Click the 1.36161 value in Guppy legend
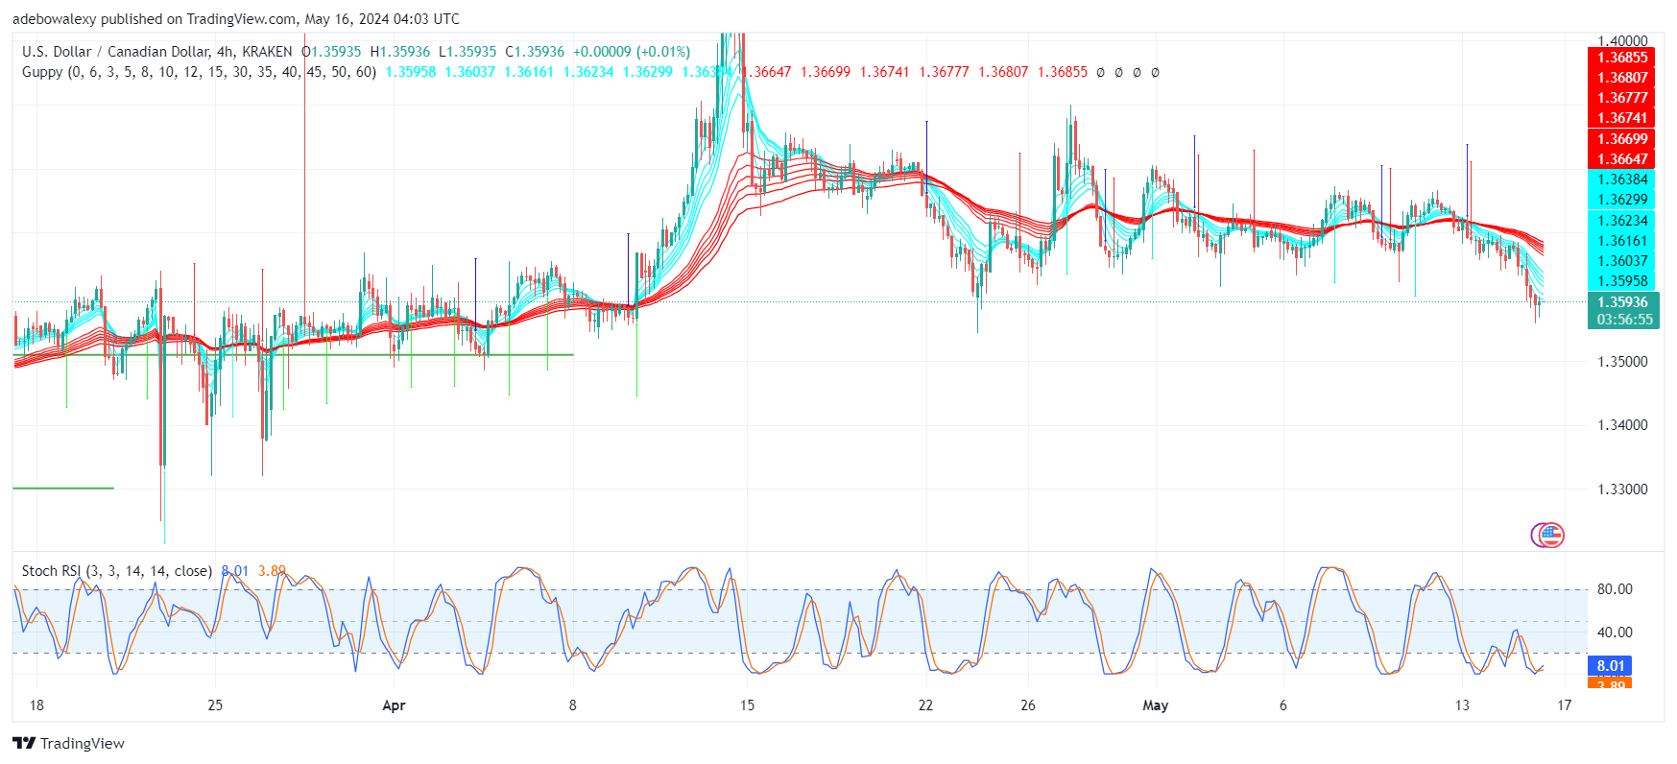 pyautogui.click(x=529, y=72)
